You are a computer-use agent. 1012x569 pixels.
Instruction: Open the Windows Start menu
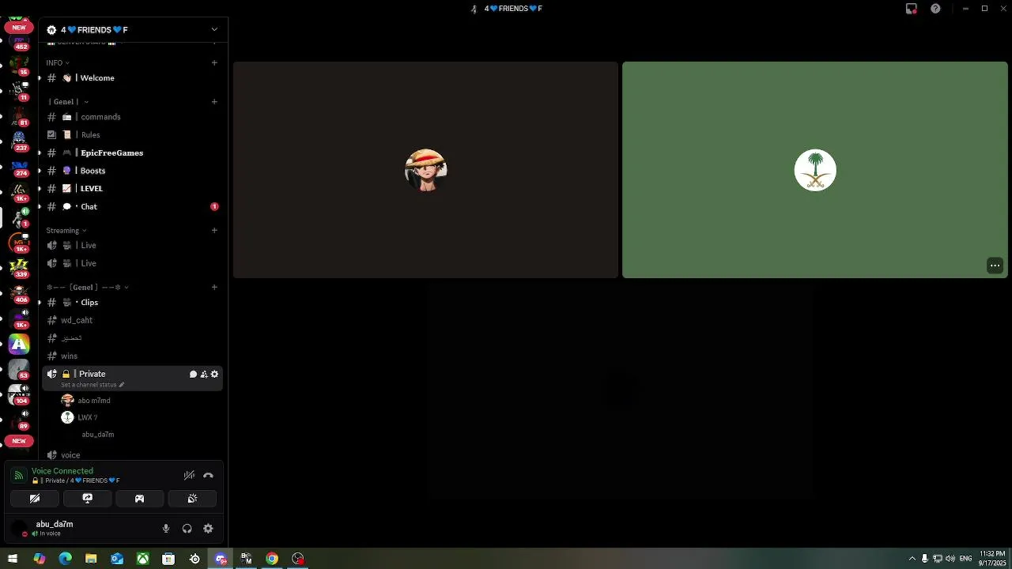click(x=13, y=559)
